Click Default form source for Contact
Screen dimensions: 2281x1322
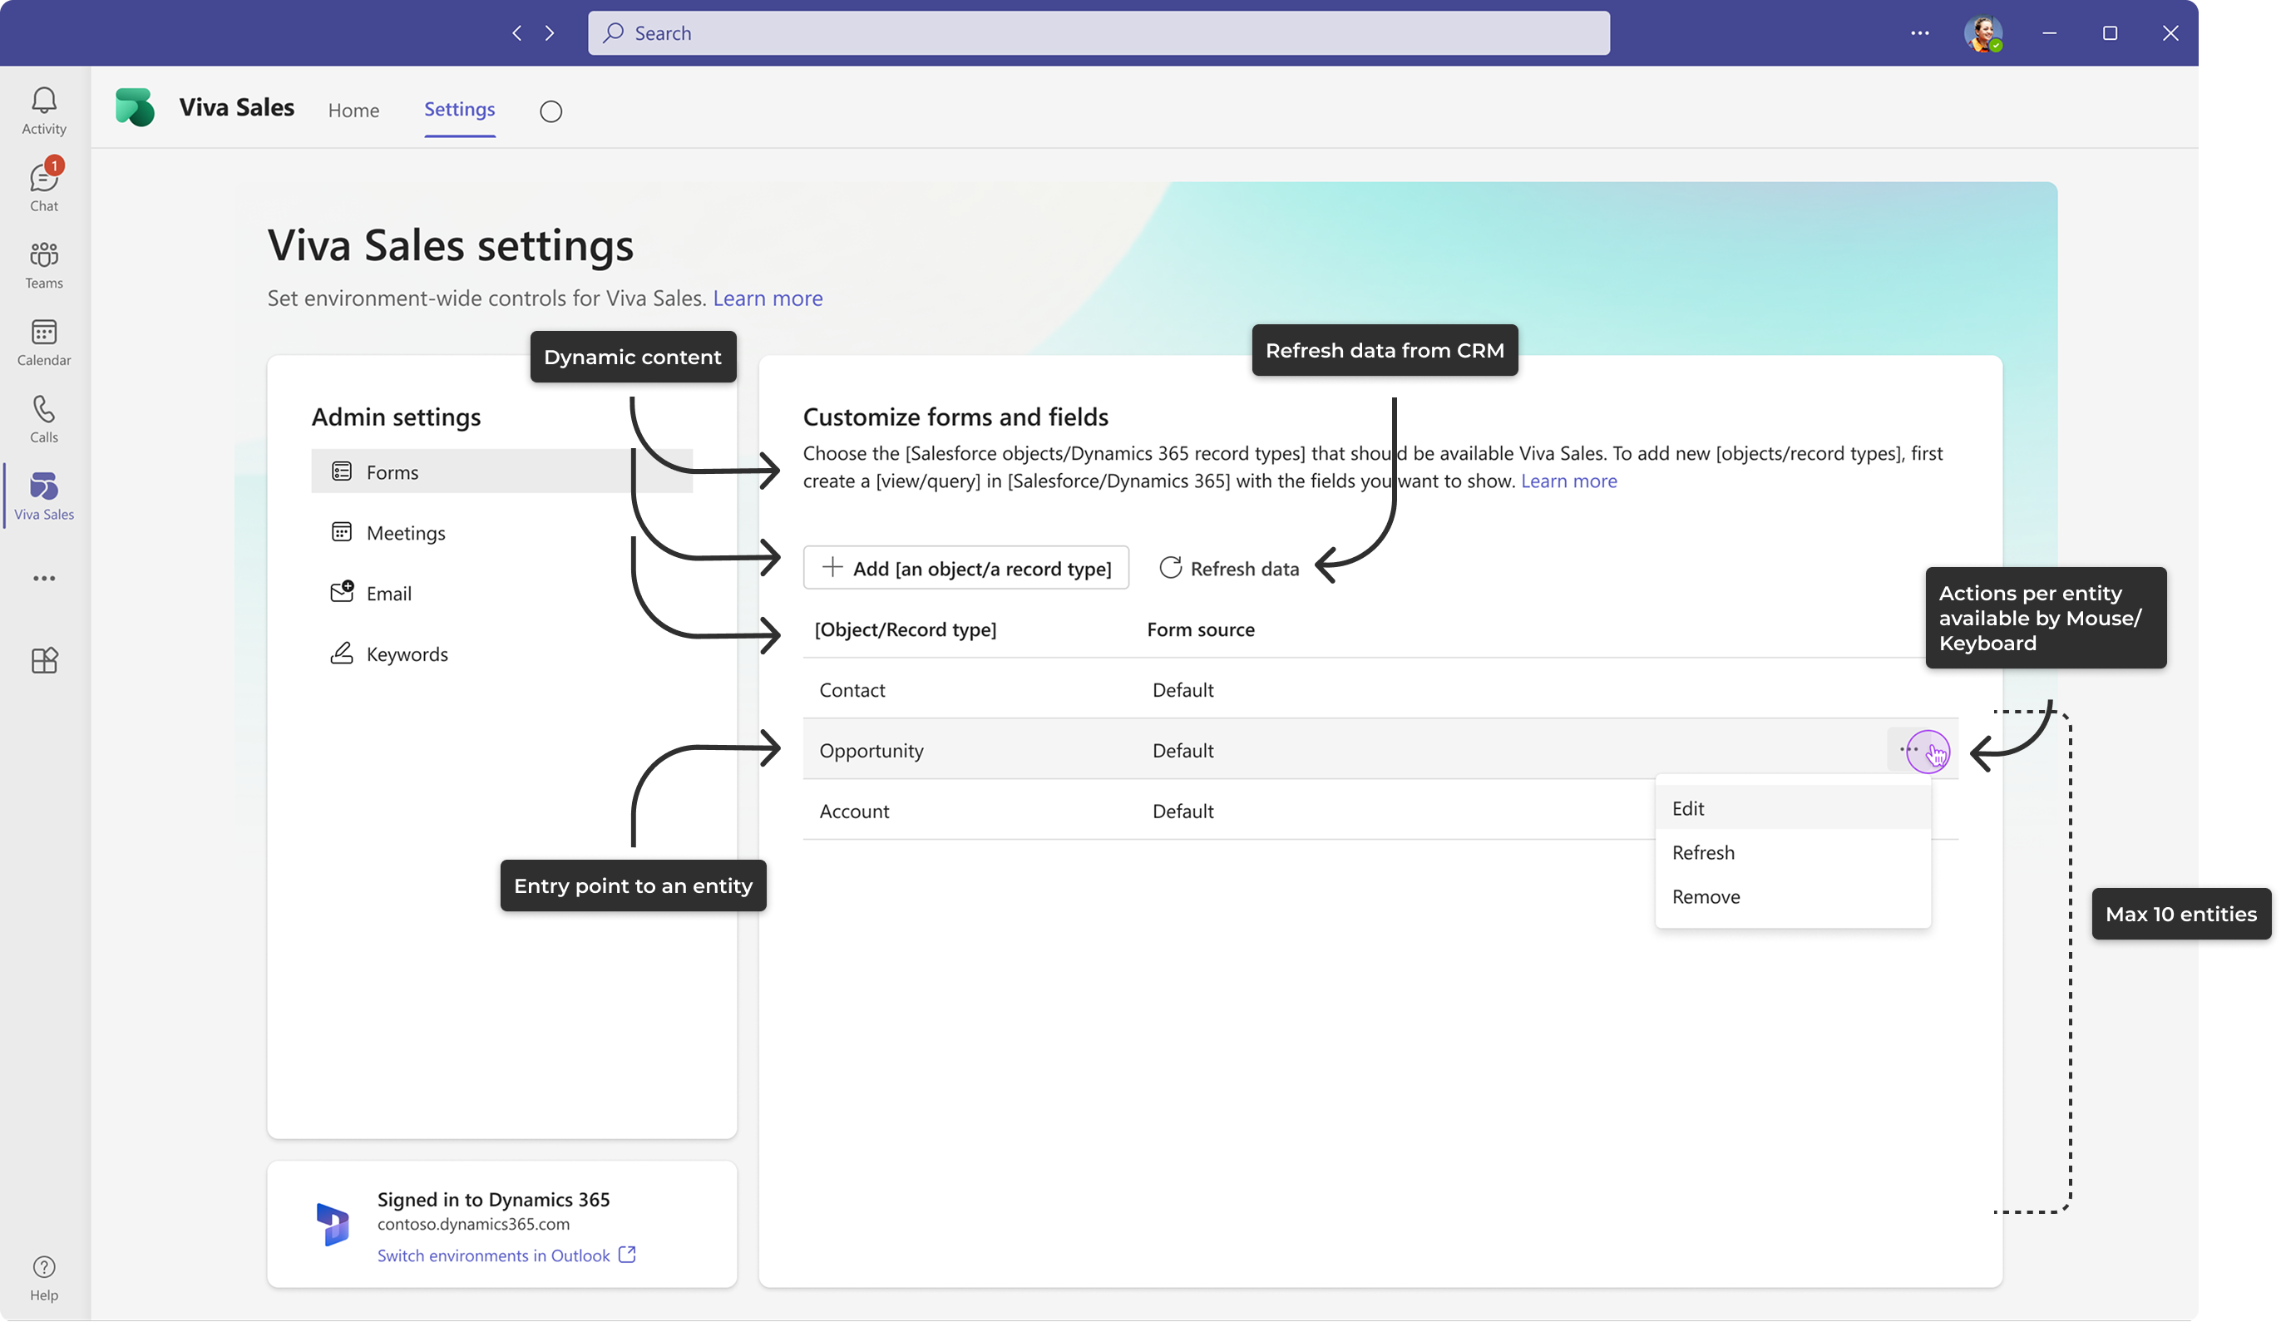point(1182,690)
